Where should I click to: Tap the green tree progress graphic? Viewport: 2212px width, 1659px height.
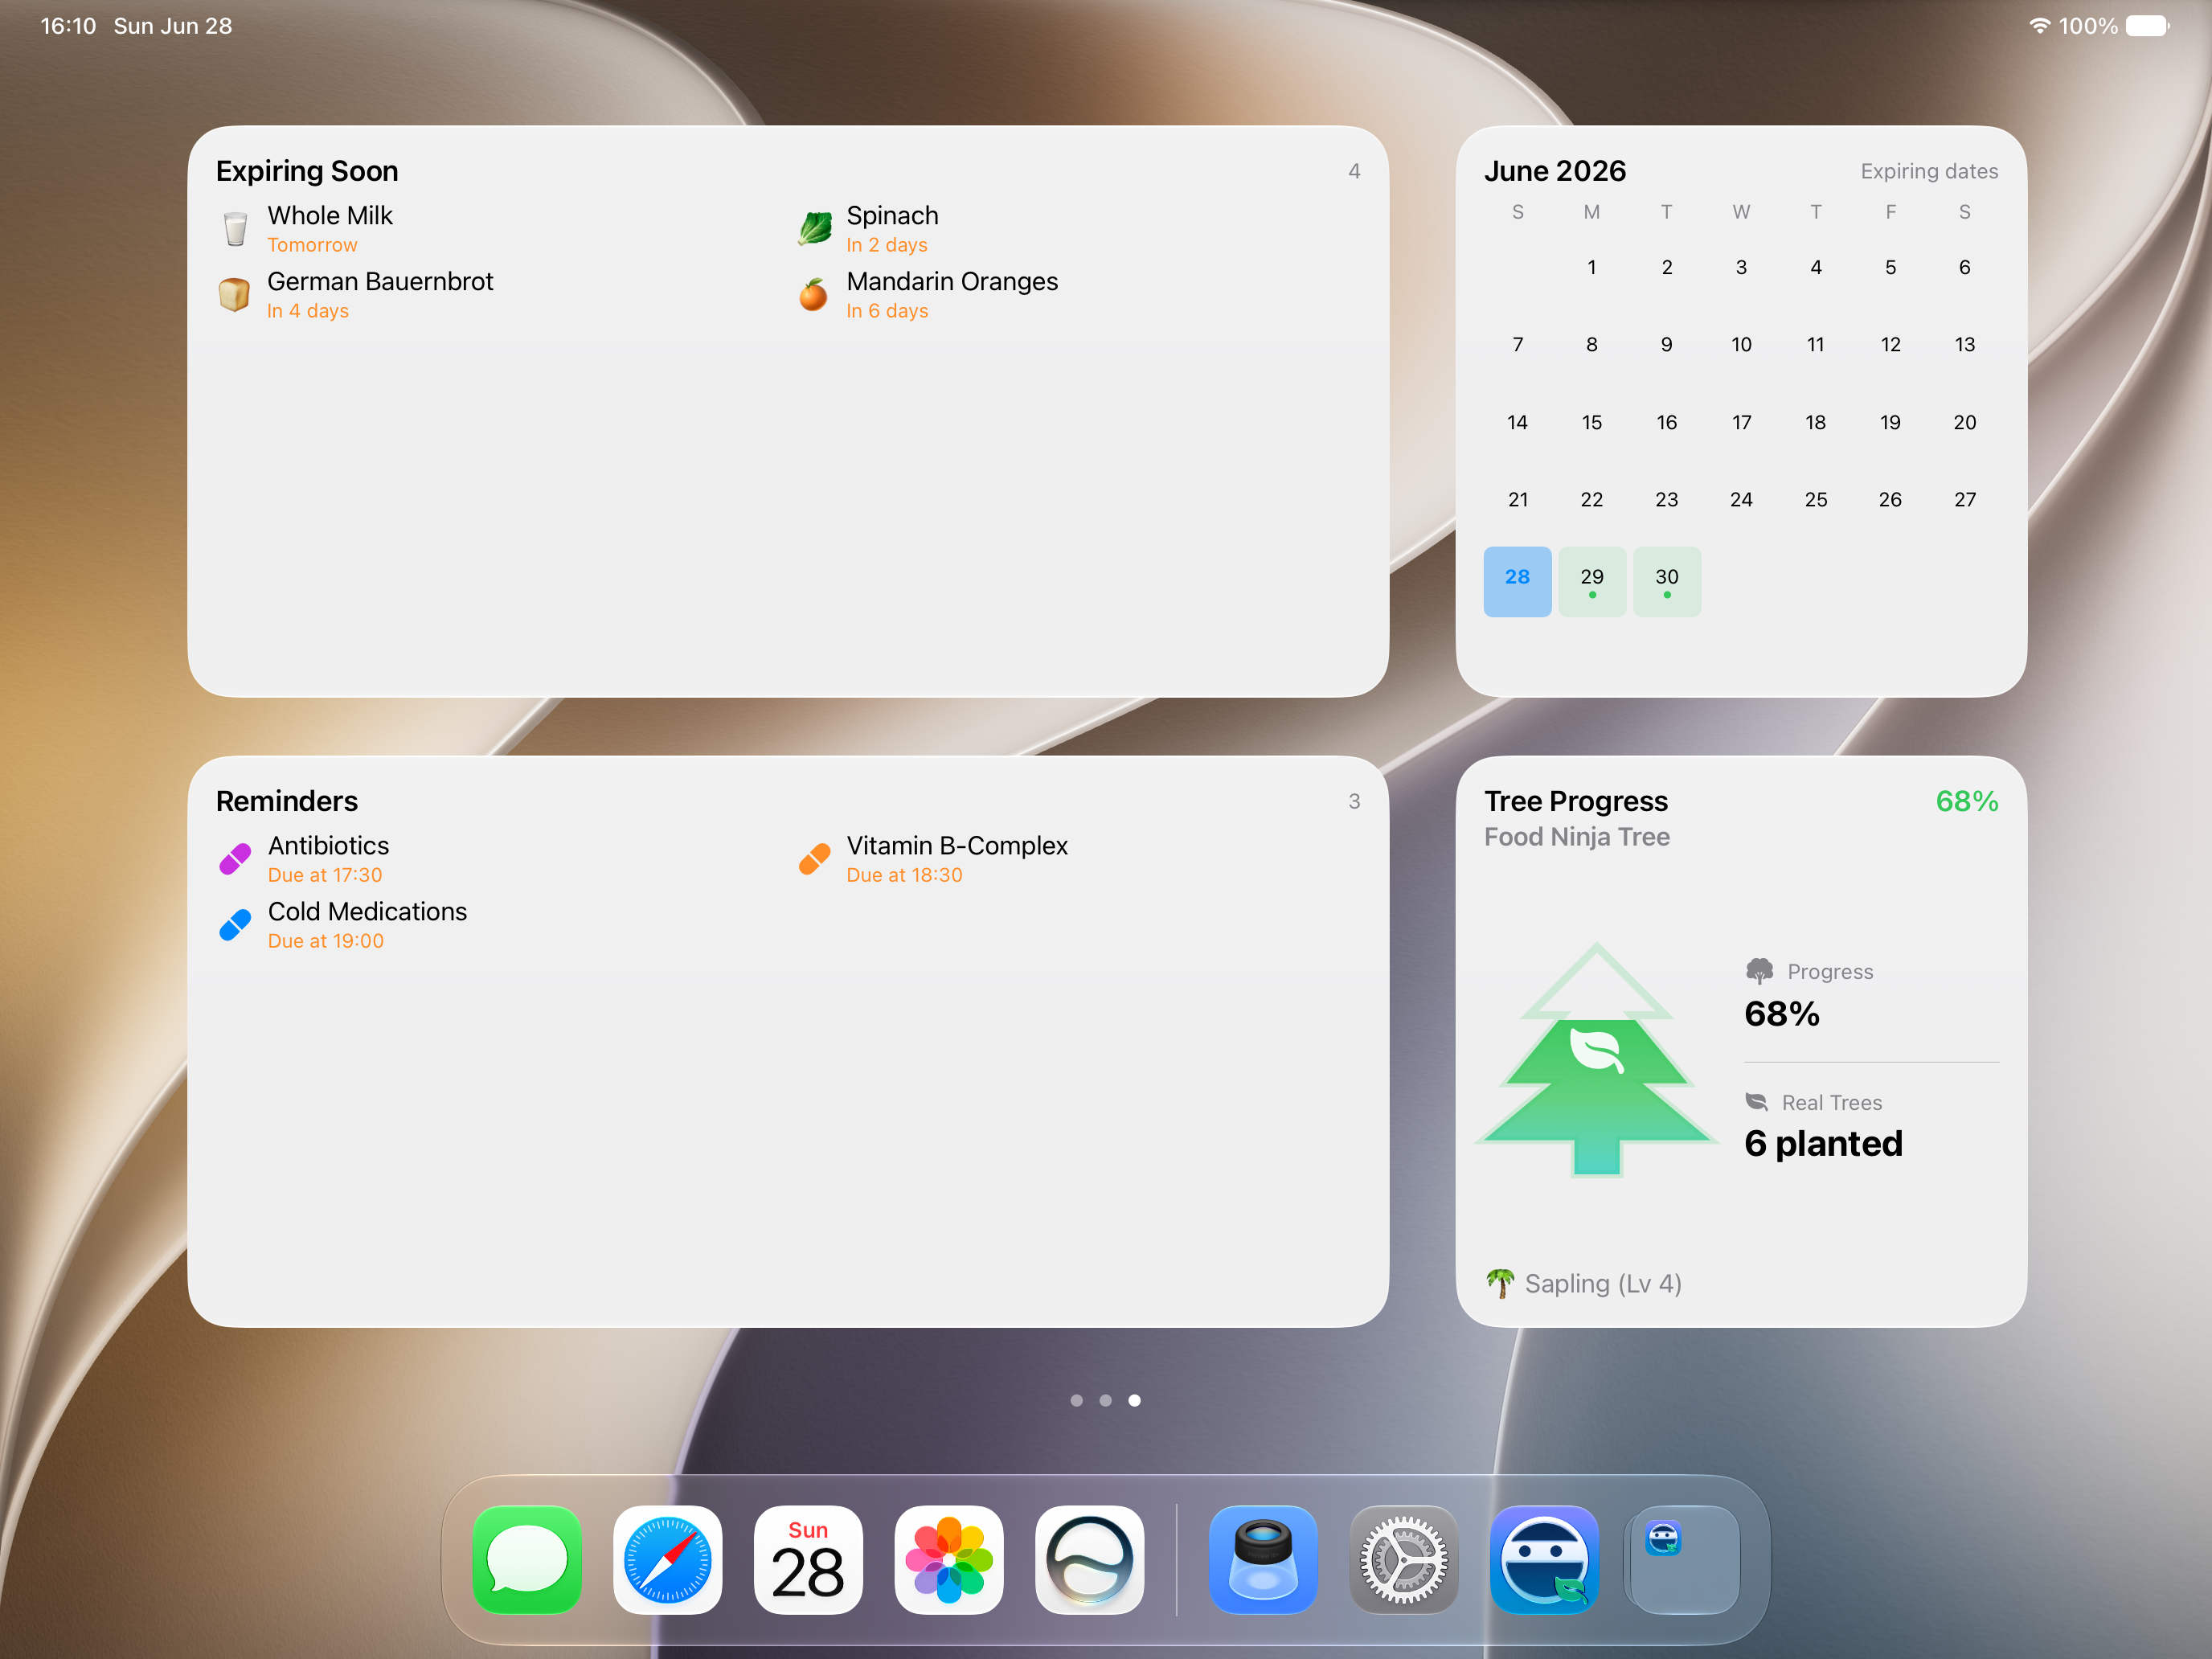[x=1597, y=1060]
